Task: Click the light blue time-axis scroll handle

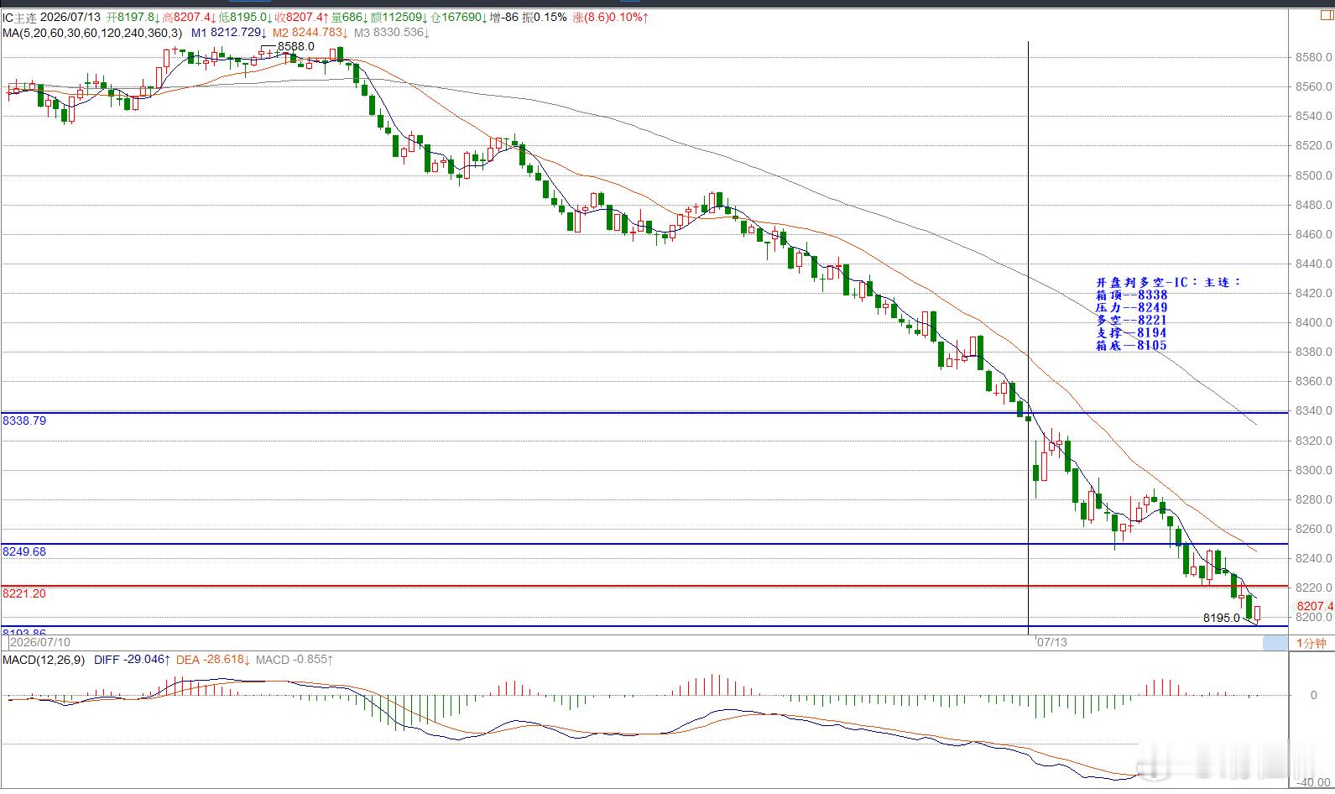Action: pyautogui.click(x=1275, y=643)
